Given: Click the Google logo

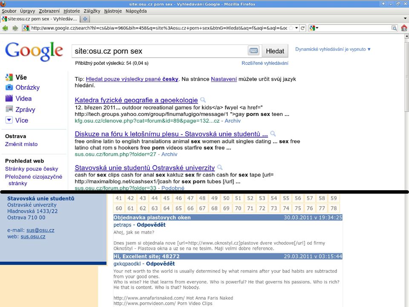Looking at the screenshot, I should pyautogui.click(x=34, y=52).
